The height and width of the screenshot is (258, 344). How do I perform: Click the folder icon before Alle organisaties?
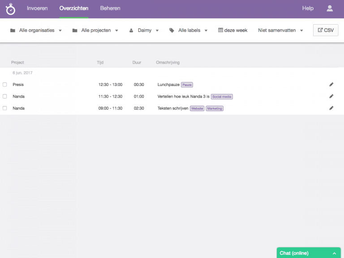coord(13,30)
